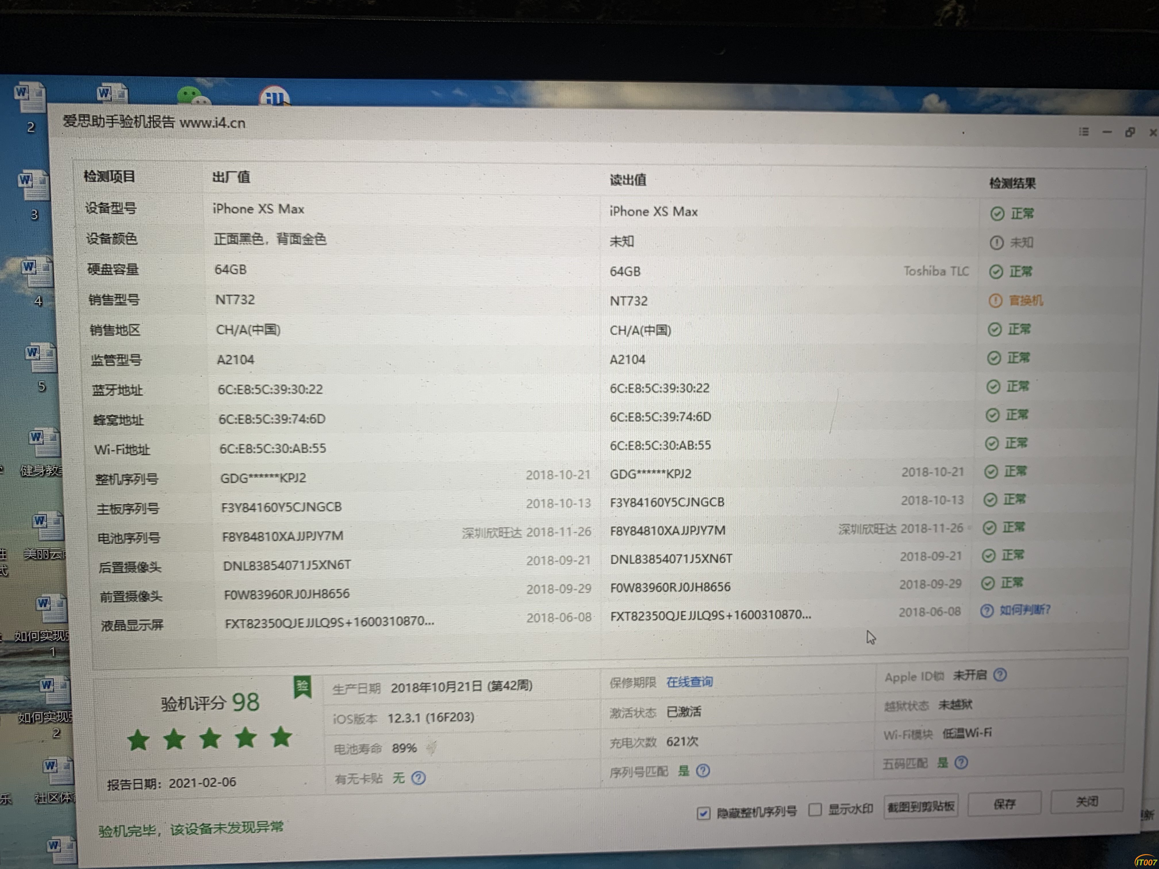Click the 验机完毕，该设备未发现异常 message
Image resolution: width=1159 pixels, height=869 pixels.
tap(191, 829)
